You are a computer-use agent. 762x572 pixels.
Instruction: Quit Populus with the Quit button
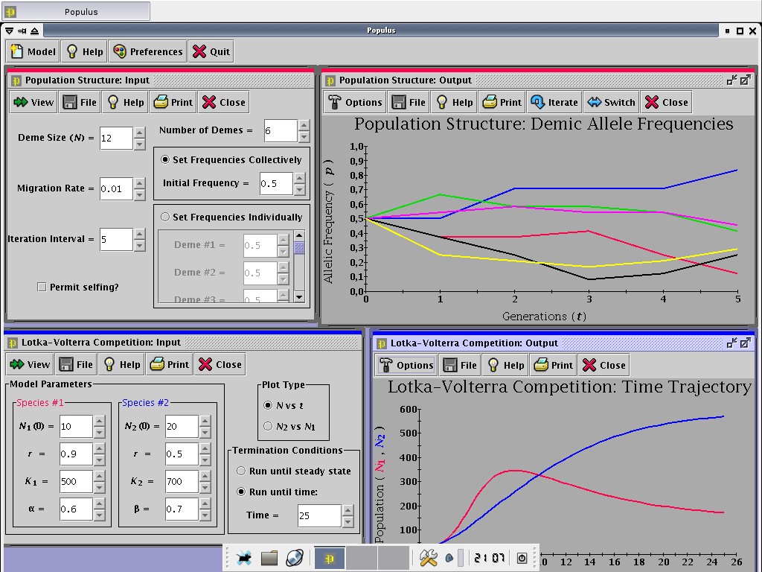(211, 51)
